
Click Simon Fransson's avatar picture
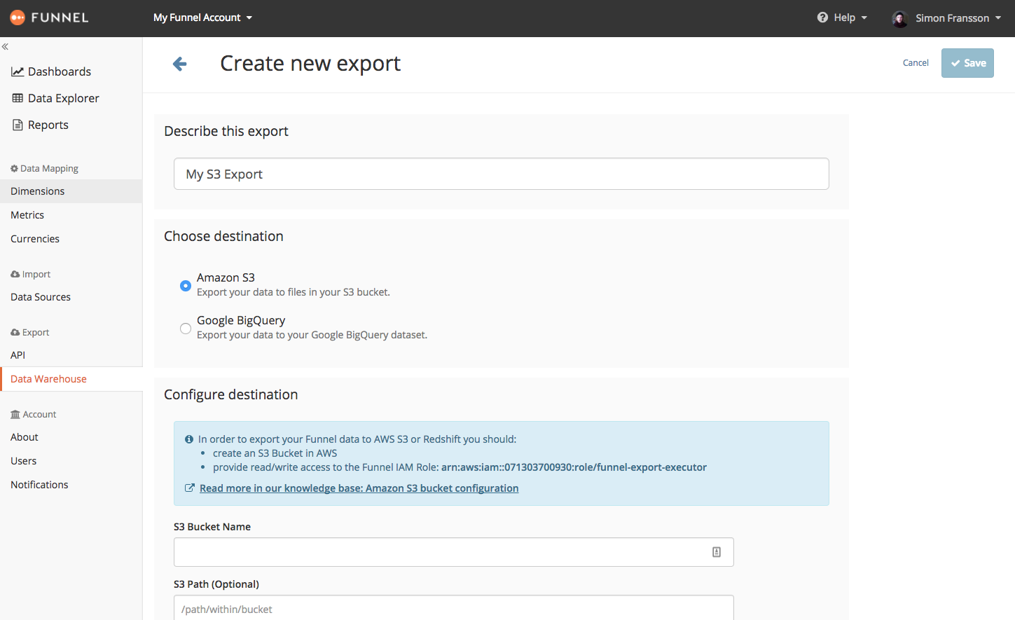click(900, 18)
